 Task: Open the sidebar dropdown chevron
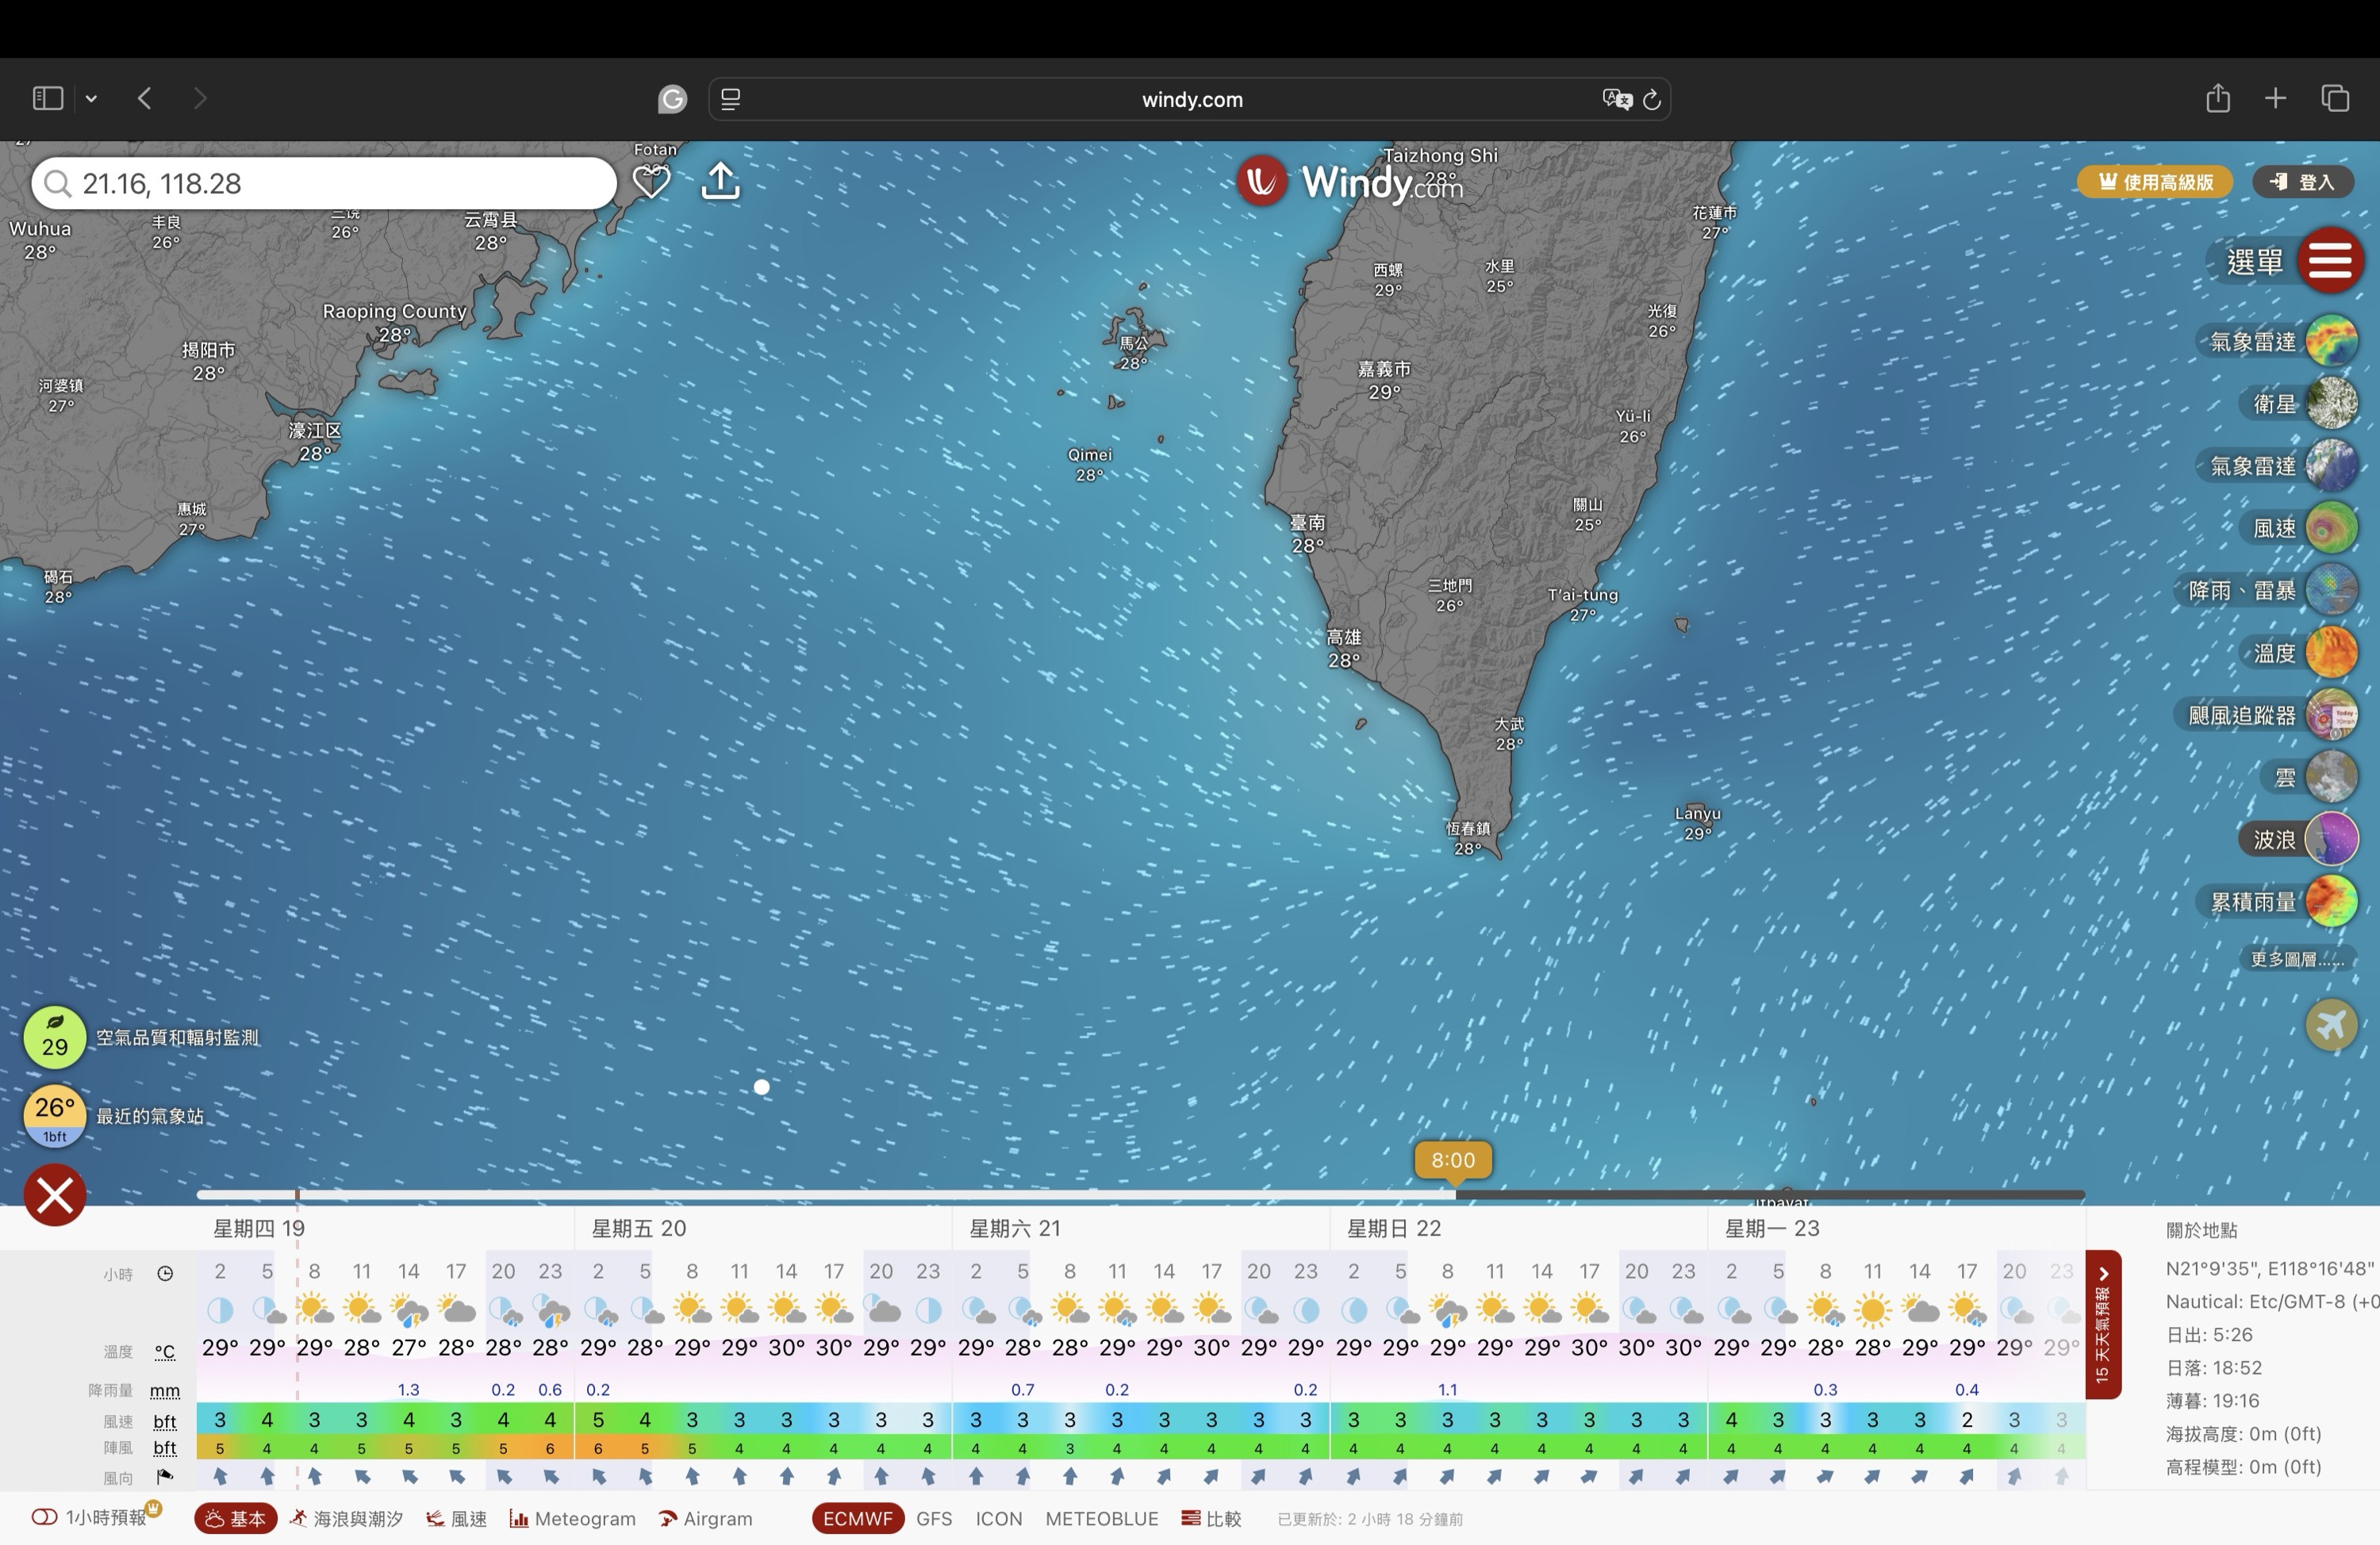91,99
